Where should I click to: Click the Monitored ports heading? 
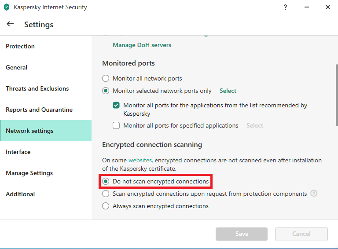tap(129, 63)
